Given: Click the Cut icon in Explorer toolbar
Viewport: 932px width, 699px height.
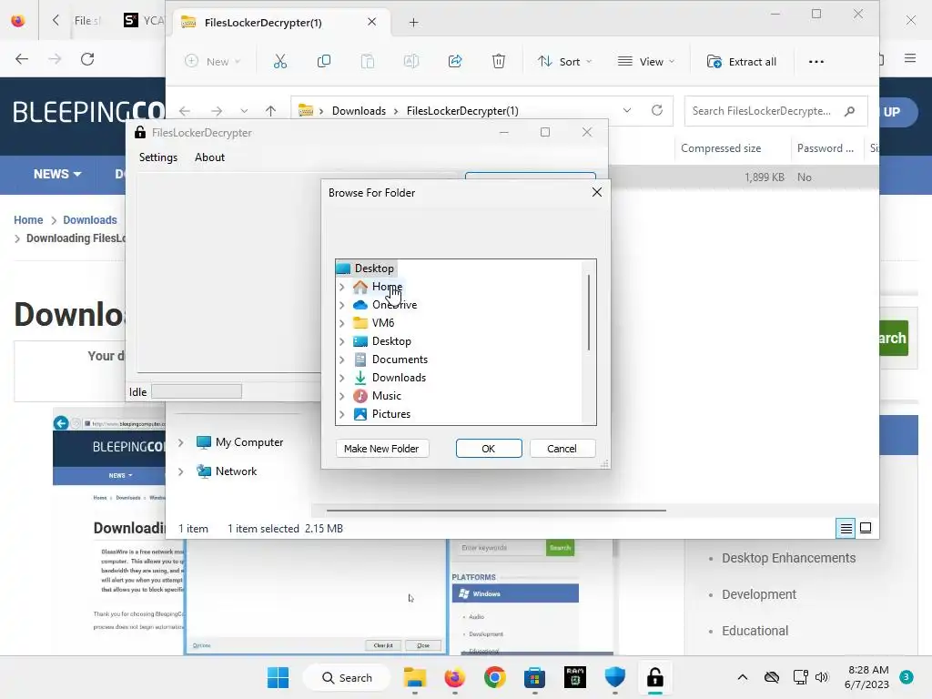Looking at the screenshot, I should (280, 61).
